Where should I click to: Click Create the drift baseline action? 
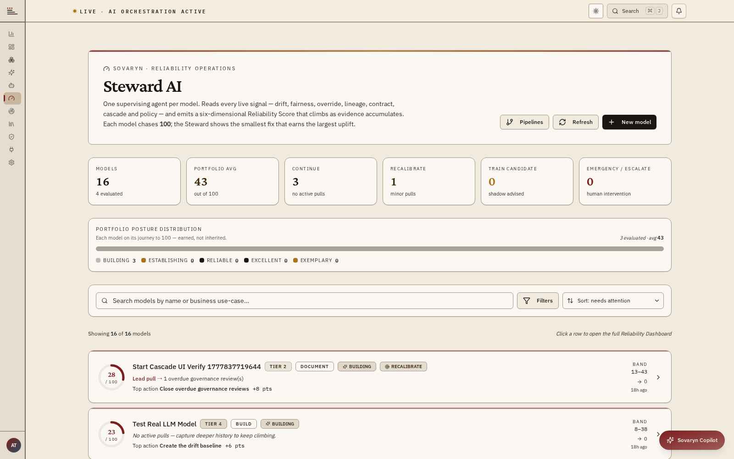[190, 446]
